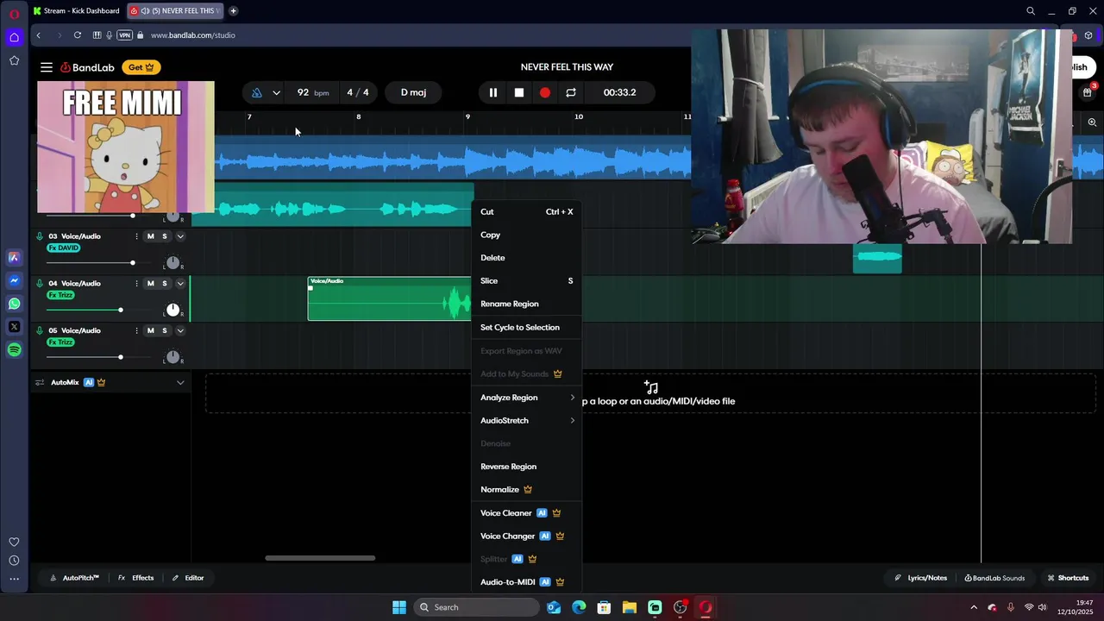The image size is (1104, 621).
Task: Pause playback
Action: 493,92
